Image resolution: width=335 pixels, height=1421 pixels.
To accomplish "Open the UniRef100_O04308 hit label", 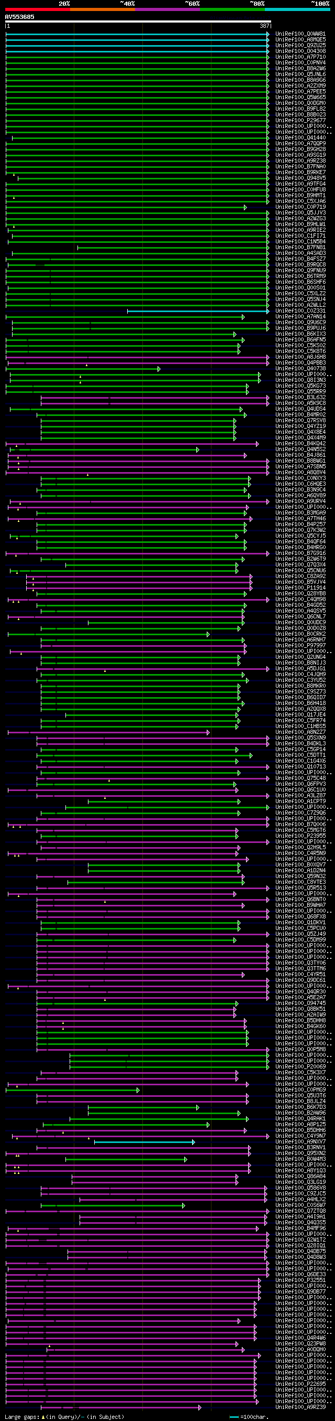I will click(300, 51).
